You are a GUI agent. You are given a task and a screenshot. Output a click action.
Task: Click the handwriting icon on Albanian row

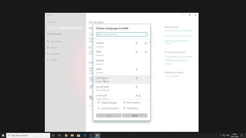146,52
